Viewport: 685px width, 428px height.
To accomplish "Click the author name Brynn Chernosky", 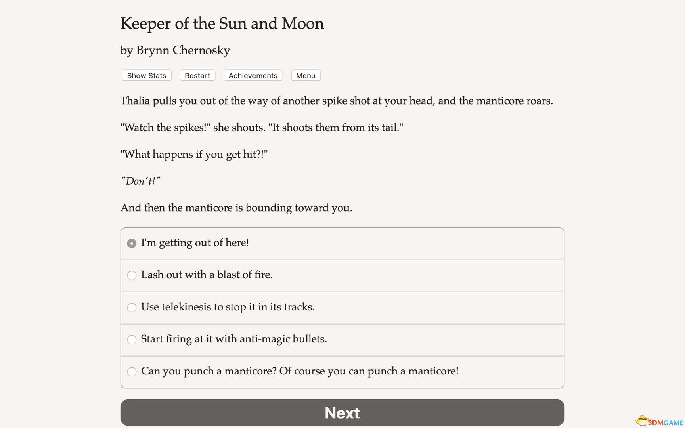I will pos(175,50).
